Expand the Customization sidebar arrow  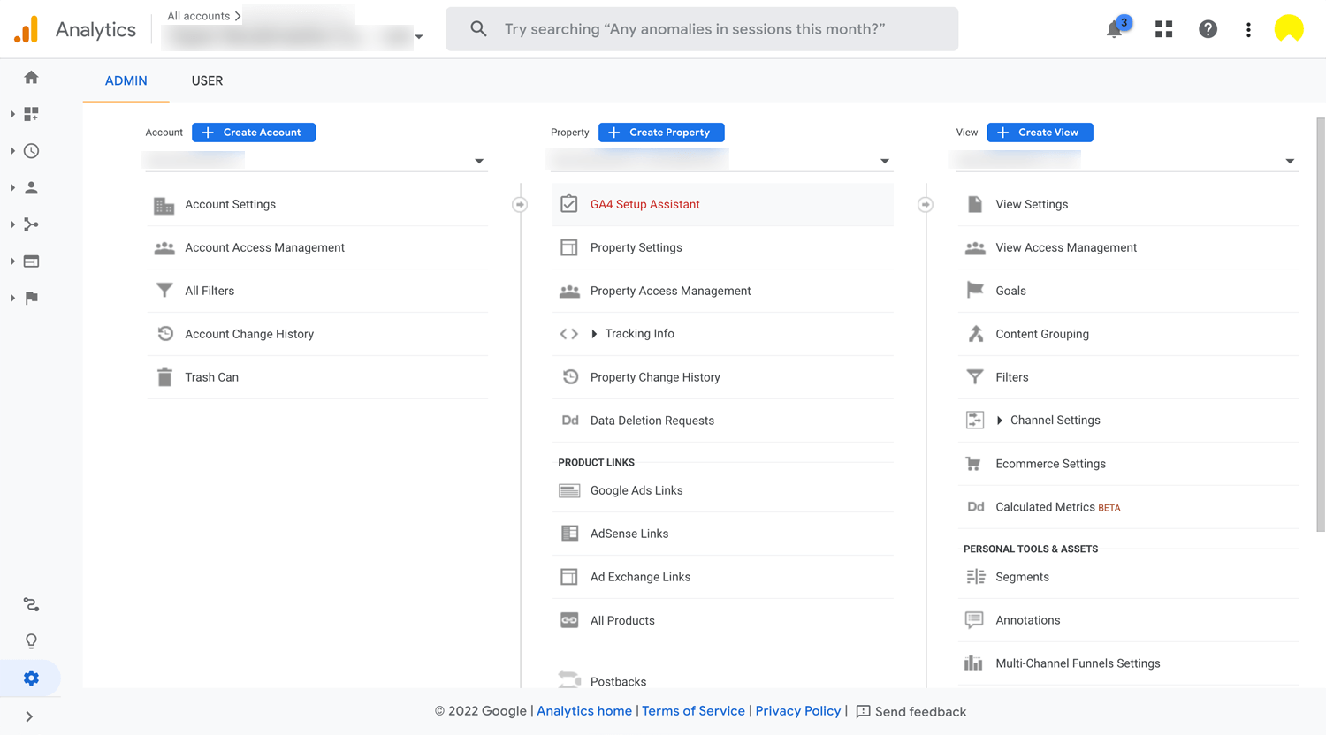(12, 114)
